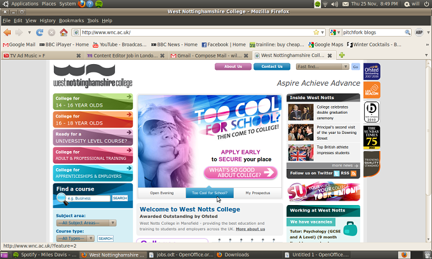
Task: Open the graduation ceremony news thumbnail
Action: (x=301, y=112)
